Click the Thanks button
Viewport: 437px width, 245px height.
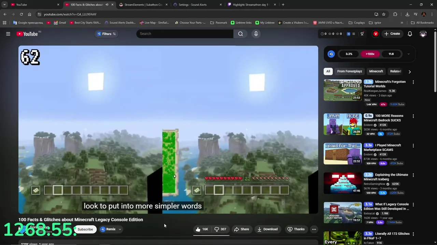point(296,229)
